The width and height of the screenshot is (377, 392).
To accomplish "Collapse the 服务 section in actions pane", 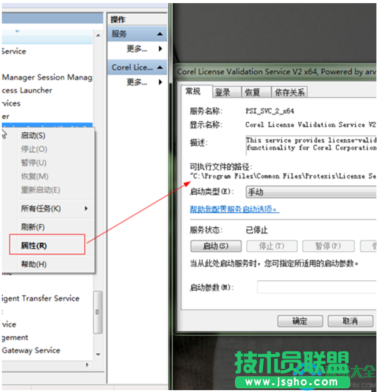I will 160,34.
